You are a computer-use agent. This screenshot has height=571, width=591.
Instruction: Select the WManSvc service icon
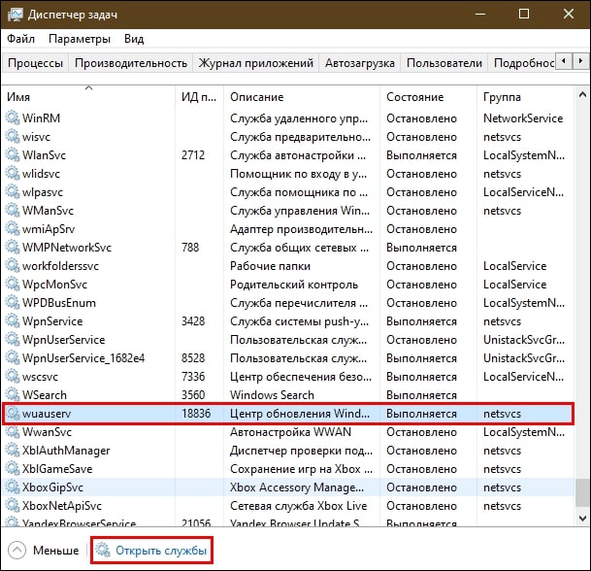[13, 211]
